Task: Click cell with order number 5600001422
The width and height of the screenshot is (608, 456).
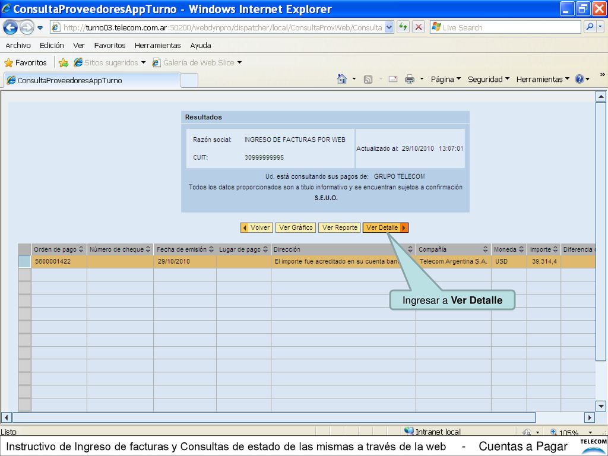Action: (x=59, y=261)
